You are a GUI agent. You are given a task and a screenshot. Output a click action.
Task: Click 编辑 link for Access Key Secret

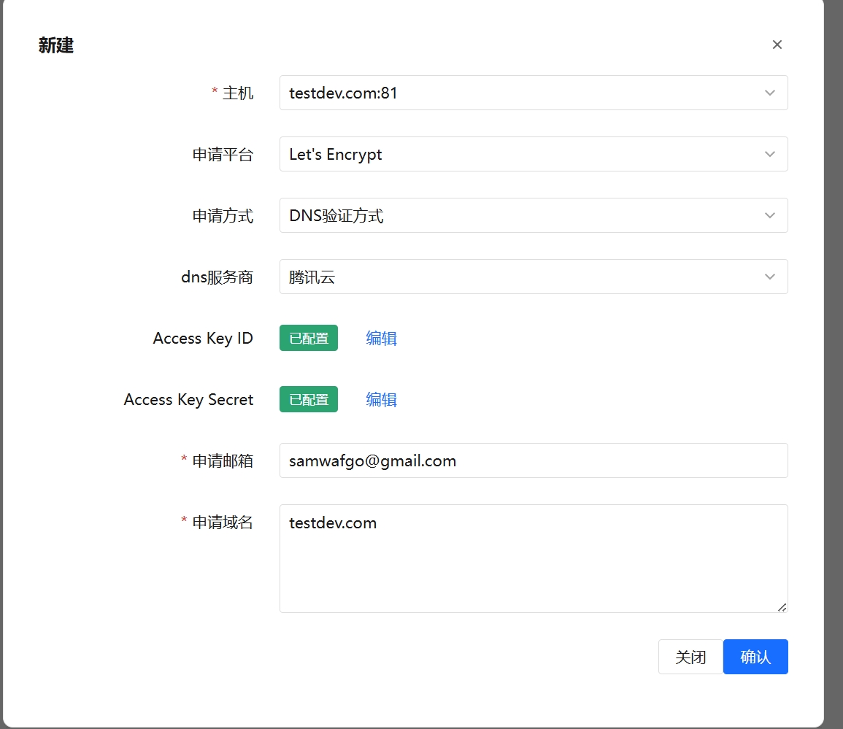point(381,399)
